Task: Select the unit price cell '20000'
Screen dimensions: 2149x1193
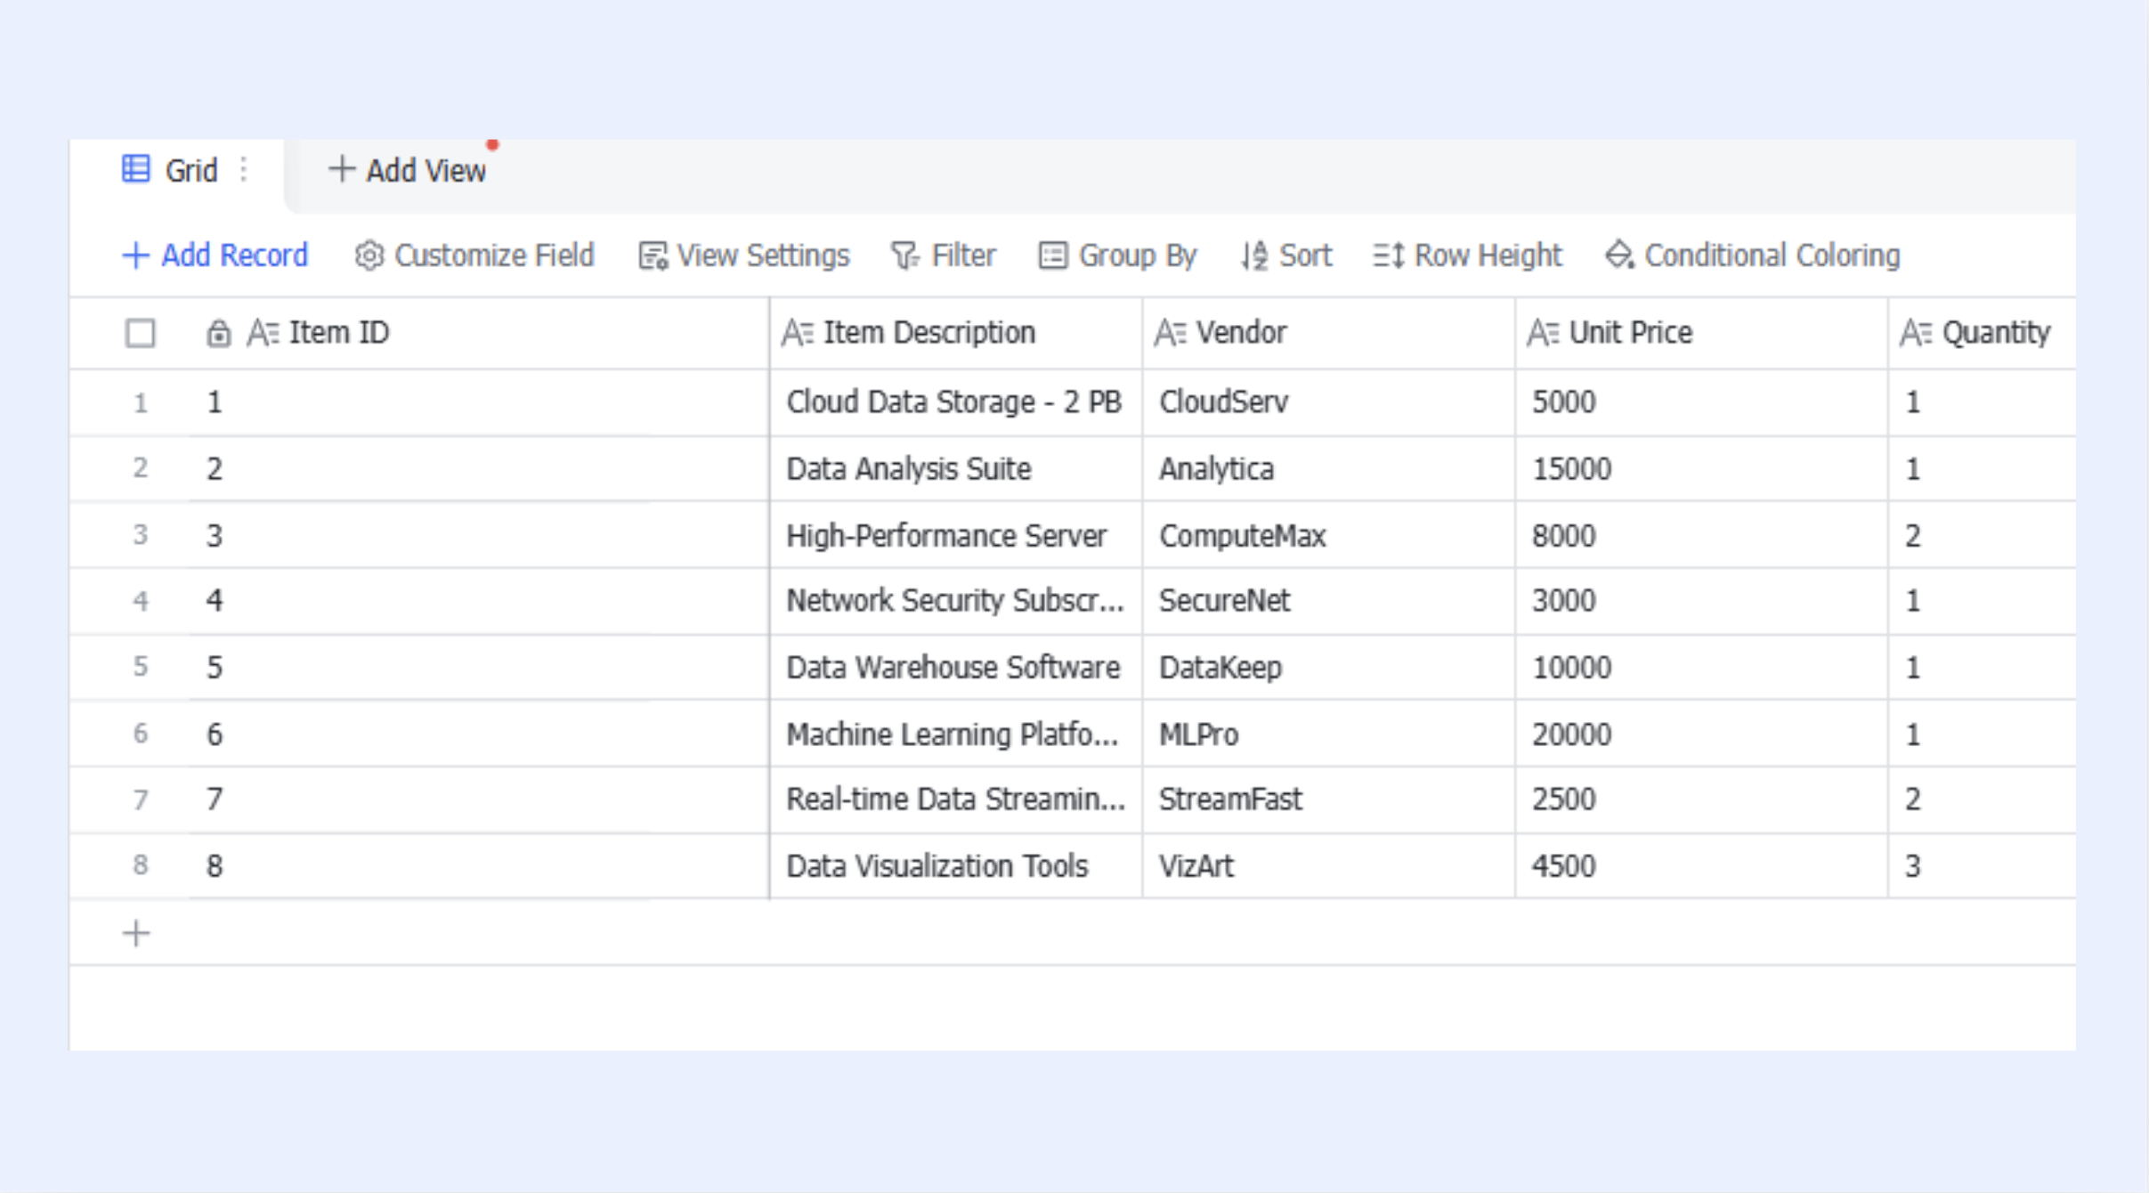Action: tap(1702, 734)
